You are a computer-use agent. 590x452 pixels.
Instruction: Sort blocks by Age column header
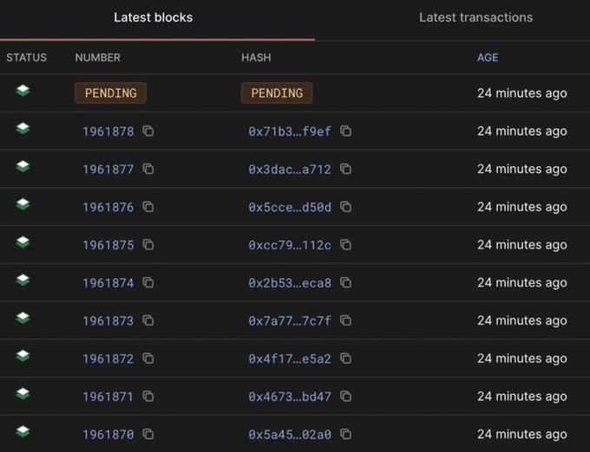(488, 58)
